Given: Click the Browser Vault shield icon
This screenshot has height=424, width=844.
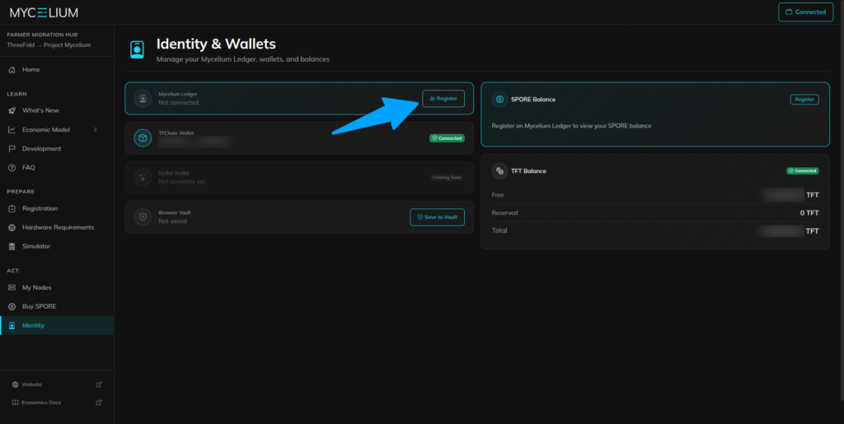Looking at the screenshot, I should pos(143,217).
